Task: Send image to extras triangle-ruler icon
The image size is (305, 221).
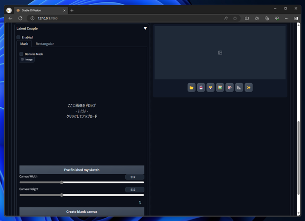Action: click(239, 87)
